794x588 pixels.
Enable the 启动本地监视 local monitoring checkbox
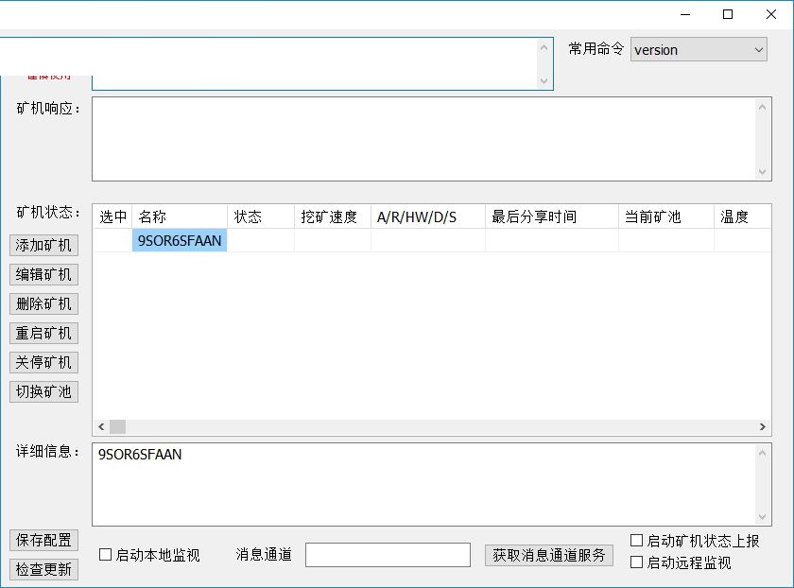click(x=105, y=555)
